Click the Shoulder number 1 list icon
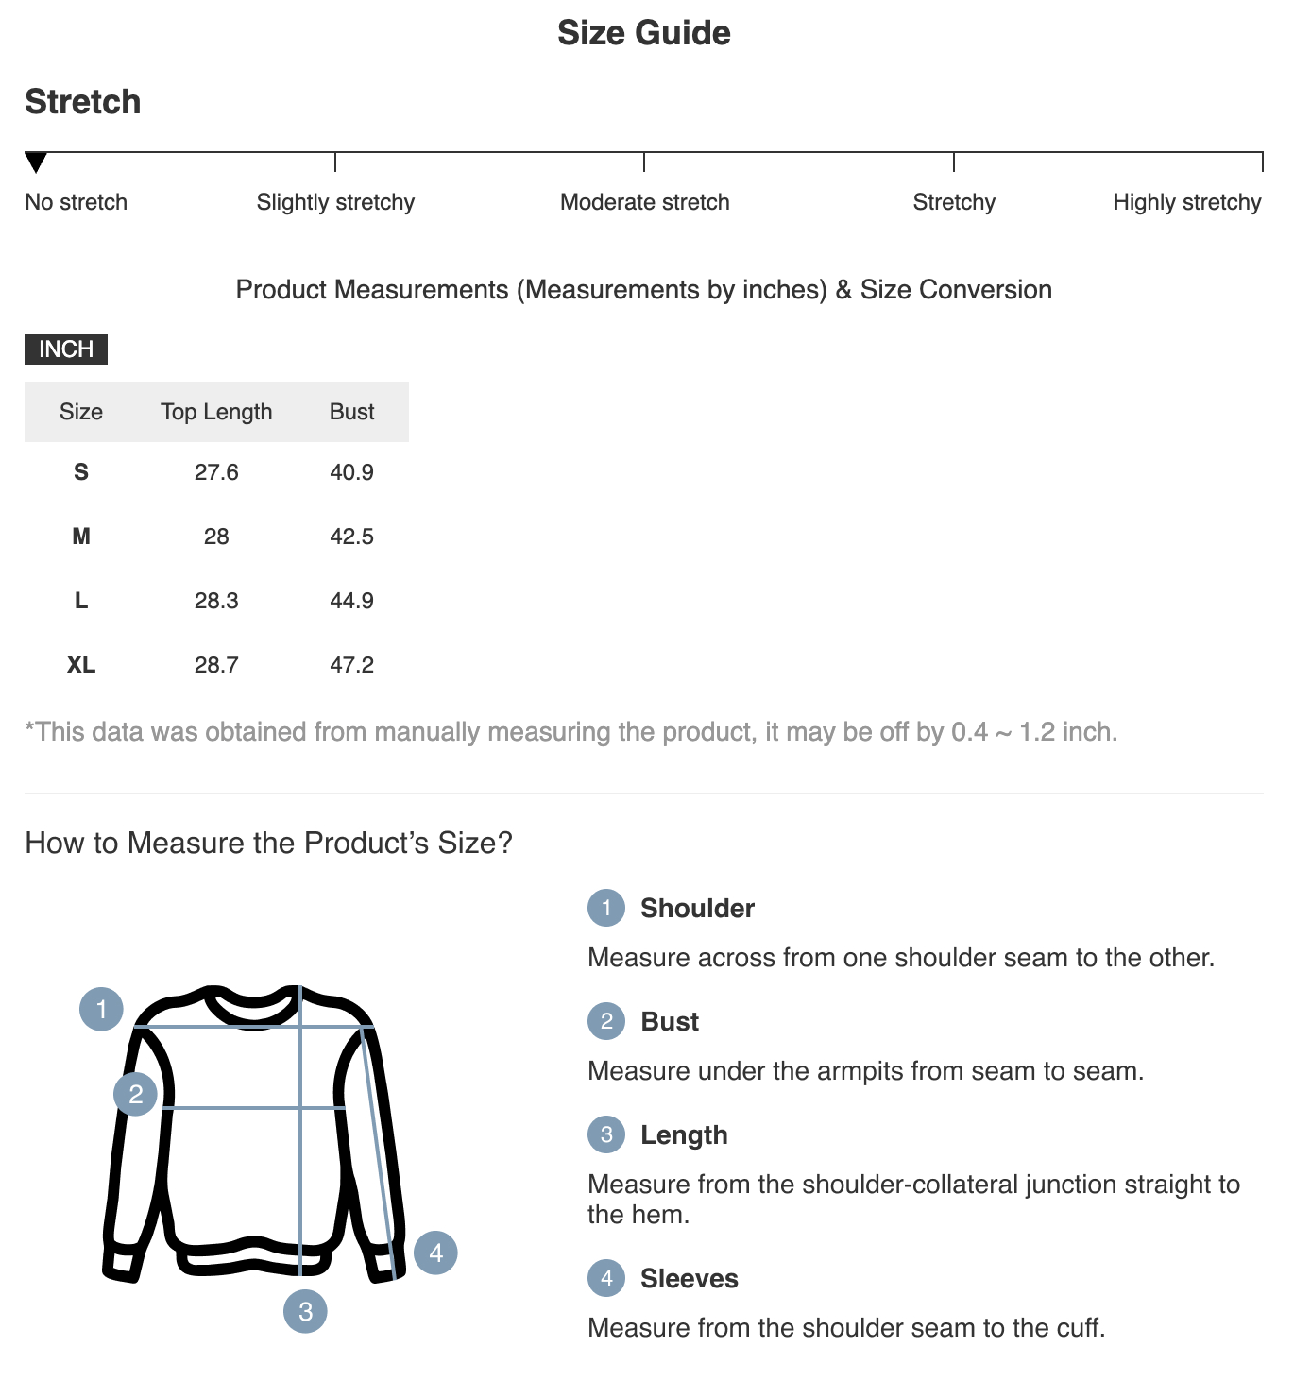The width and height of the screenshot is (1294, 1398). pos(606,908)
